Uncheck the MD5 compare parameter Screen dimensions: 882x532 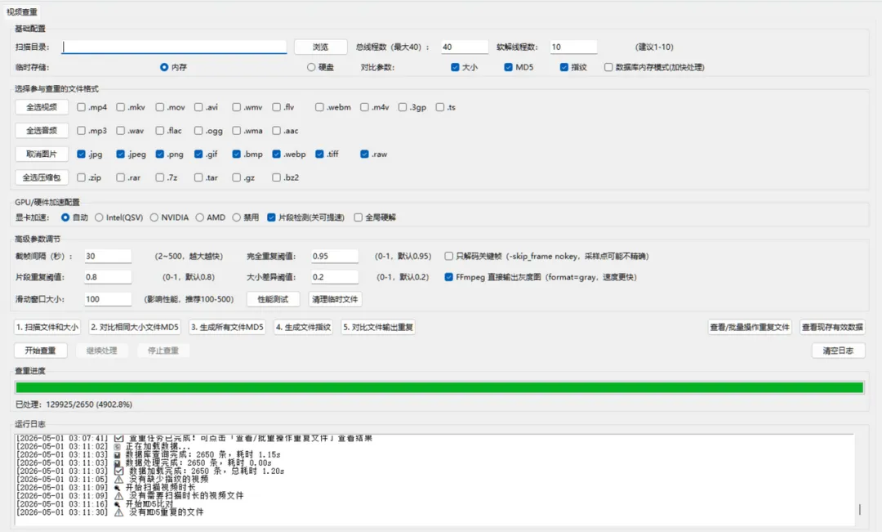[509, 67]
